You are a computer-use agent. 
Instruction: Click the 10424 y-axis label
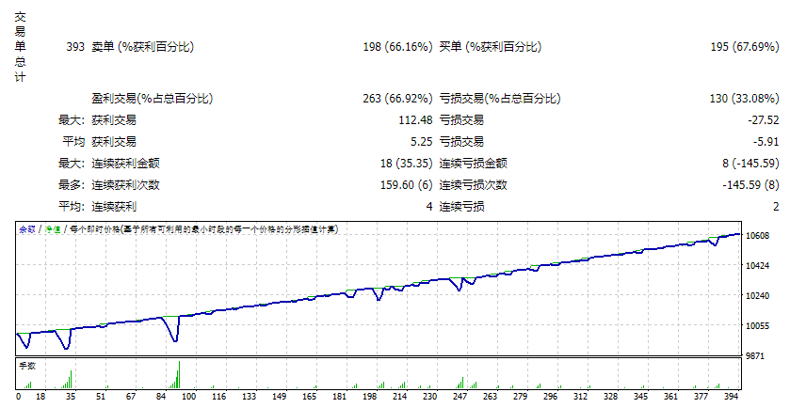click(757, 266)
